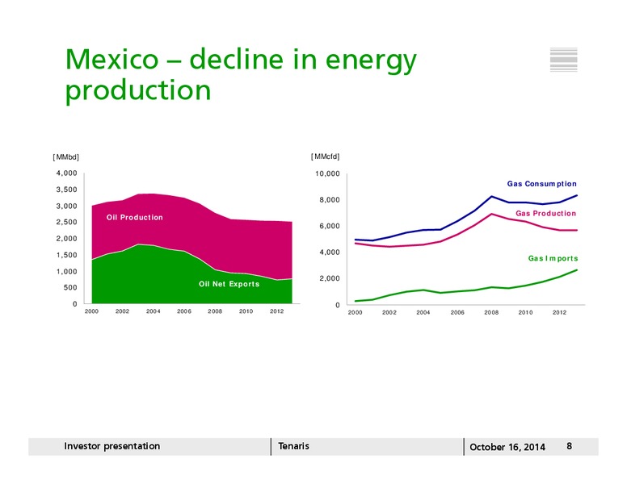This screenshot has height=484, width=627.
Task: Click the '3,500' tick on the oil chart axis
Action: [x=67, y=190]
